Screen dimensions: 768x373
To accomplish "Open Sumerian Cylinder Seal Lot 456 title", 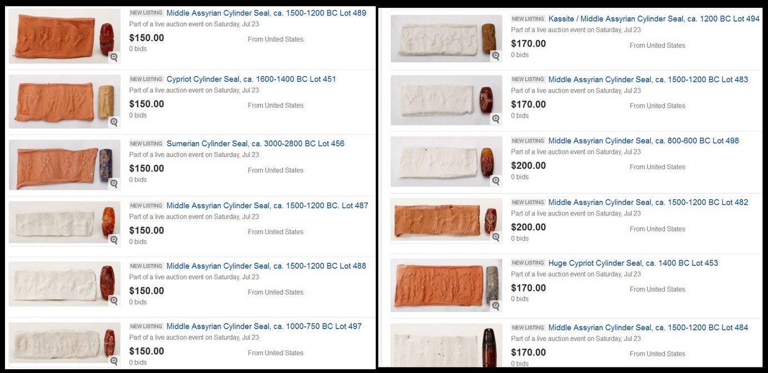I will click(256, 144).
